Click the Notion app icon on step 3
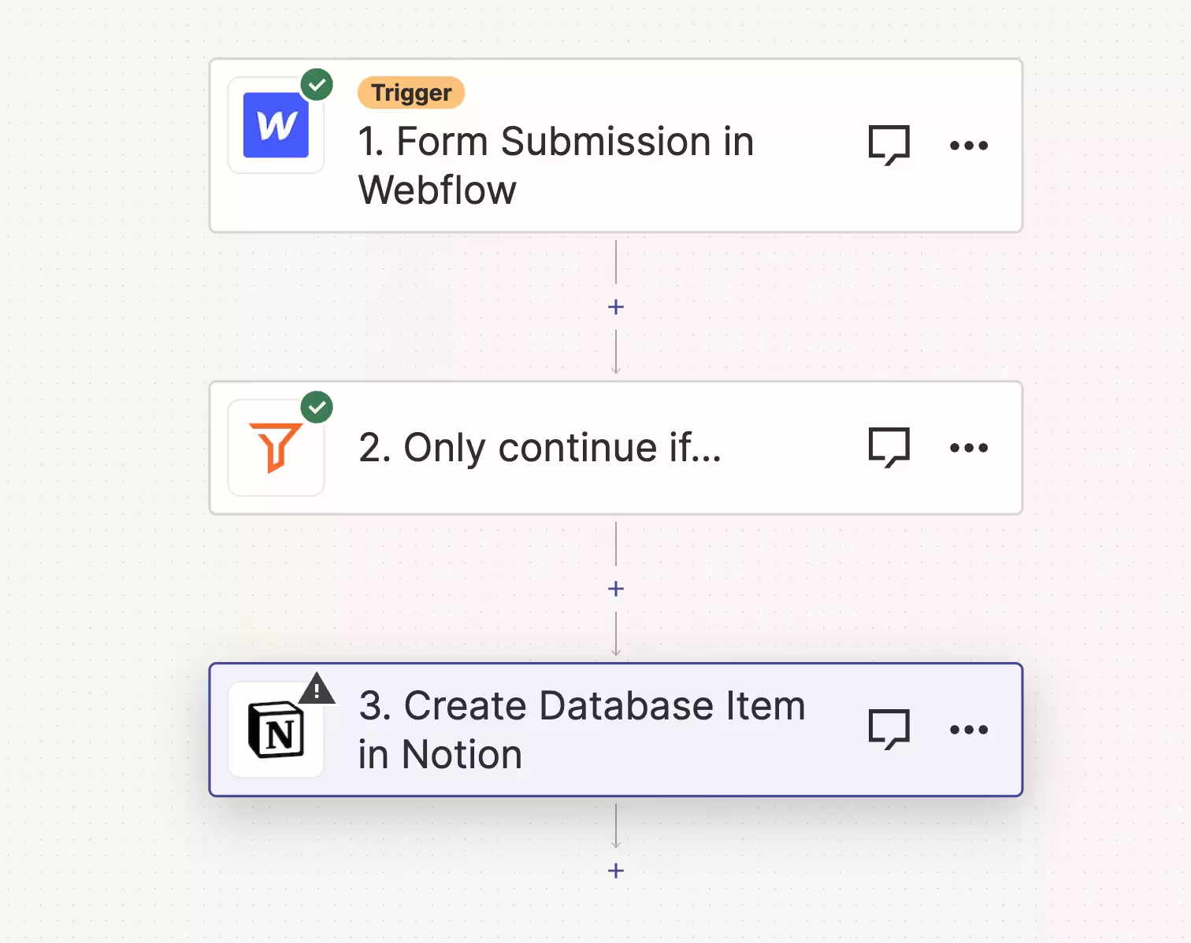1191x943 pixels. 275,730
